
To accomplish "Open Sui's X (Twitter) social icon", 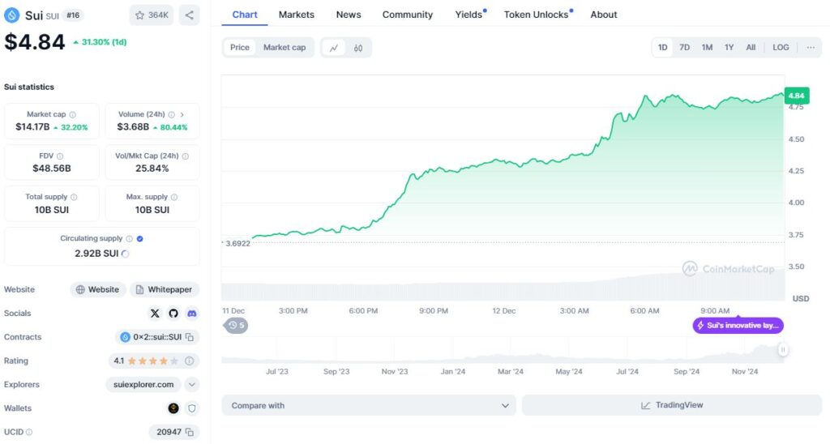I will (x=155, y=314).
